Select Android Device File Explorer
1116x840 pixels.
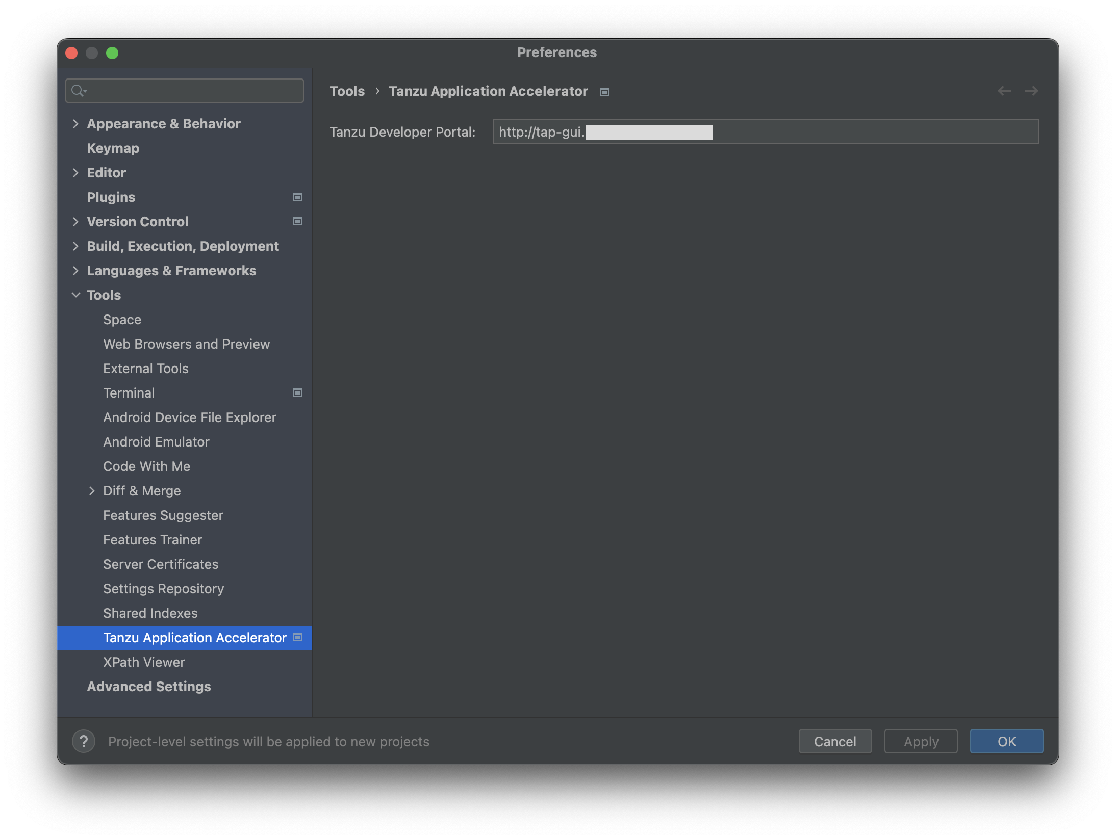pos(189,417)
